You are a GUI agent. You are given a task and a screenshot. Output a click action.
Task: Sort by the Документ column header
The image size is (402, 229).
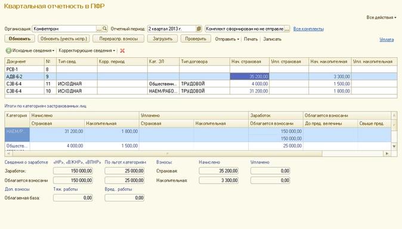pos(24,61)
